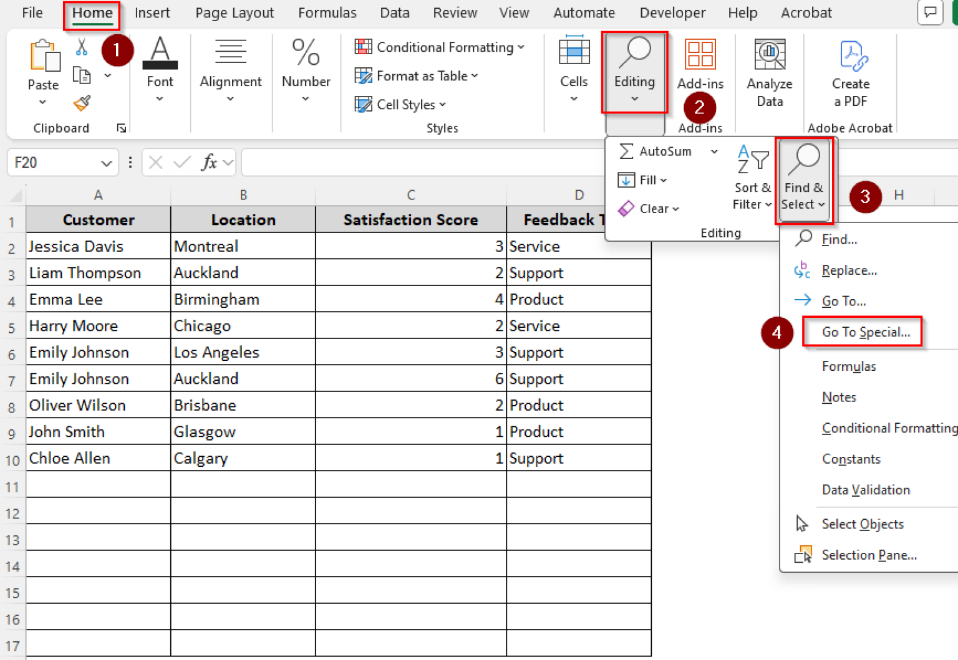Select the Cell Styles icon
This screenshot has height=660, width=958.
363,104
